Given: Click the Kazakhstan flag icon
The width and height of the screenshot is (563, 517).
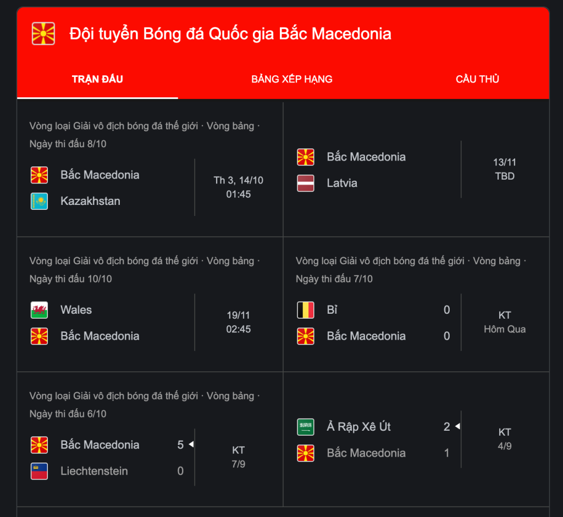Looking at the screenshot, I should tap(39, 201).
